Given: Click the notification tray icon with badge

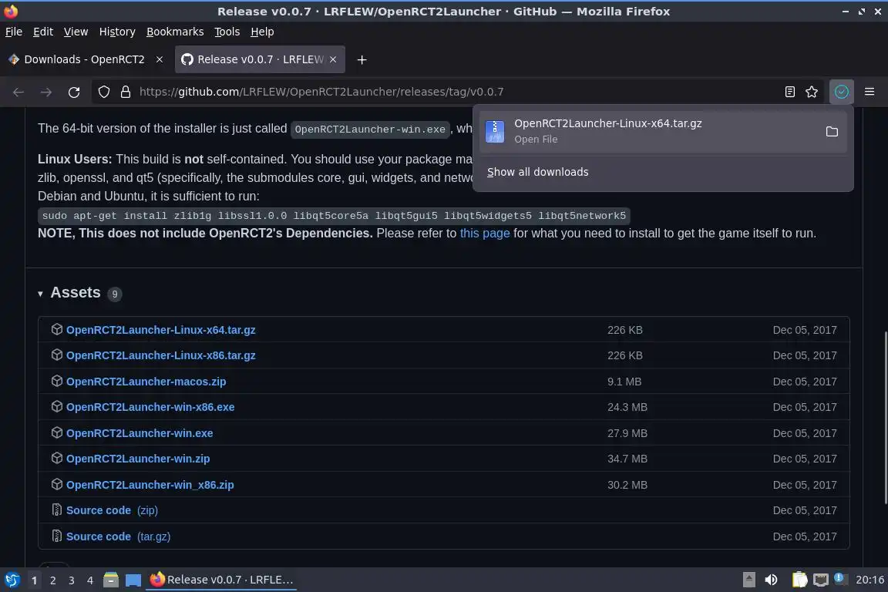Looking at the screenshot, I should (840, 579).
